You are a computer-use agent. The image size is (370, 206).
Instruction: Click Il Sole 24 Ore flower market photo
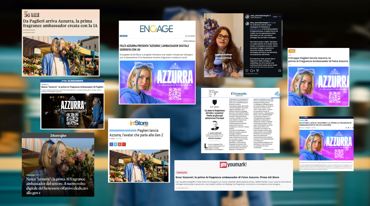pos(61,56)
